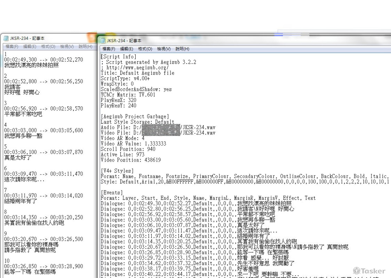Viewport: 391px width, 278px height.
Task: Place cursor on the [Script Info] header line
Action: [x=119, y=57]
